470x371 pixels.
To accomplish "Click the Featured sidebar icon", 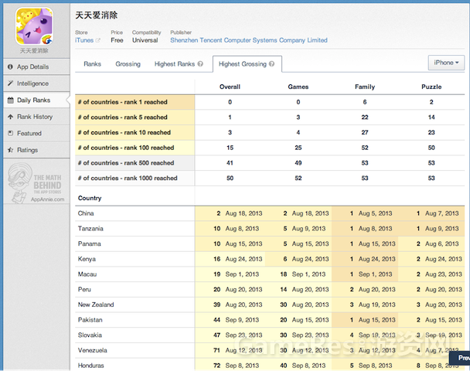I will 10,133.
